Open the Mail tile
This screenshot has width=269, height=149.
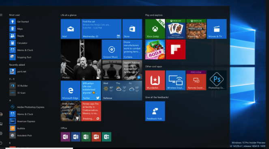[x=71, y=29]
